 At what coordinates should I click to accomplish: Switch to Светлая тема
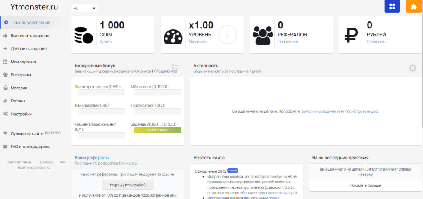18,162
